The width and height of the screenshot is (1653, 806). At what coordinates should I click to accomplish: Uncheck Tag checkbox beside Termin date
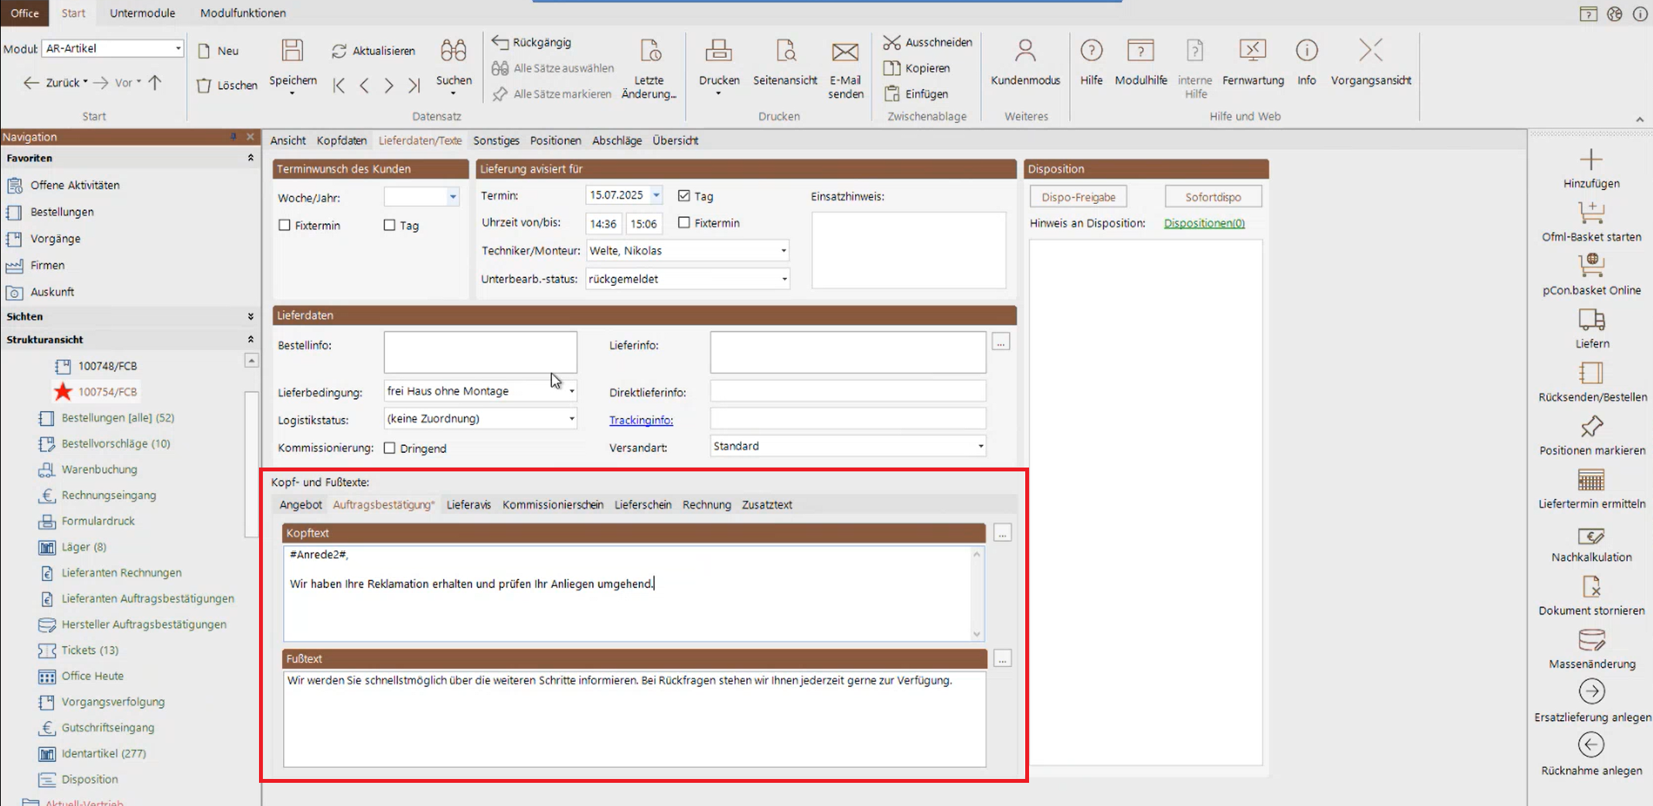tap(683, 196)
